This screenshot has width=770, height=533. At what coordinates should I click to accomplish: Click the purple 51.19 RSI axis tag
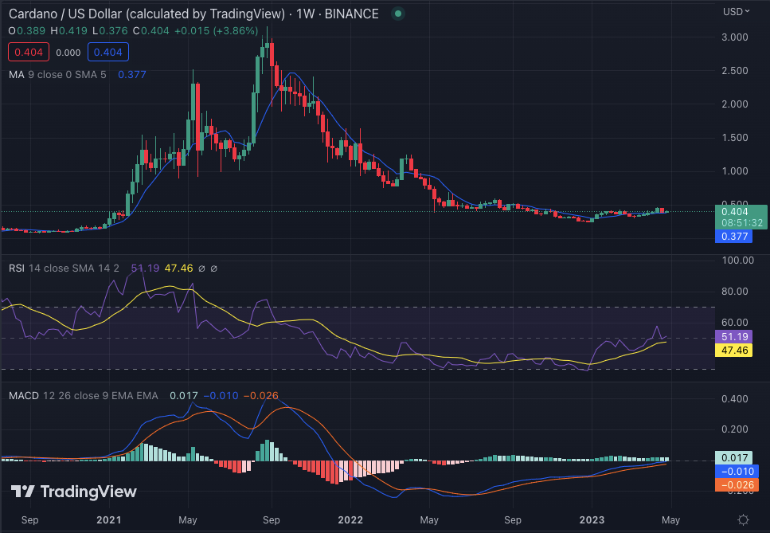(x=734, y=336)
